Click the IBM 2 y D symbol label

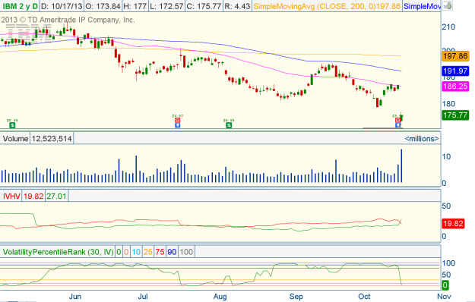(21, 6)
